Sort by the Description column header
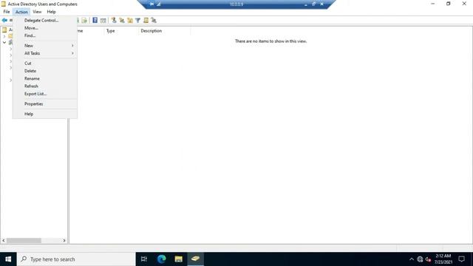Image resolution: width=473 pixels, height=266 pixels. point(164,31)
